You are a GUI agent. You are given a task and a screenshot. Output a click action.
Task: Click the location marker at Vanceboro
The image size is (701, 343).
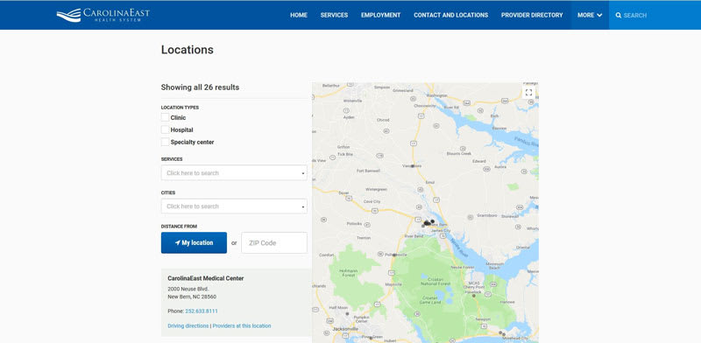click(x=413, y=165)
